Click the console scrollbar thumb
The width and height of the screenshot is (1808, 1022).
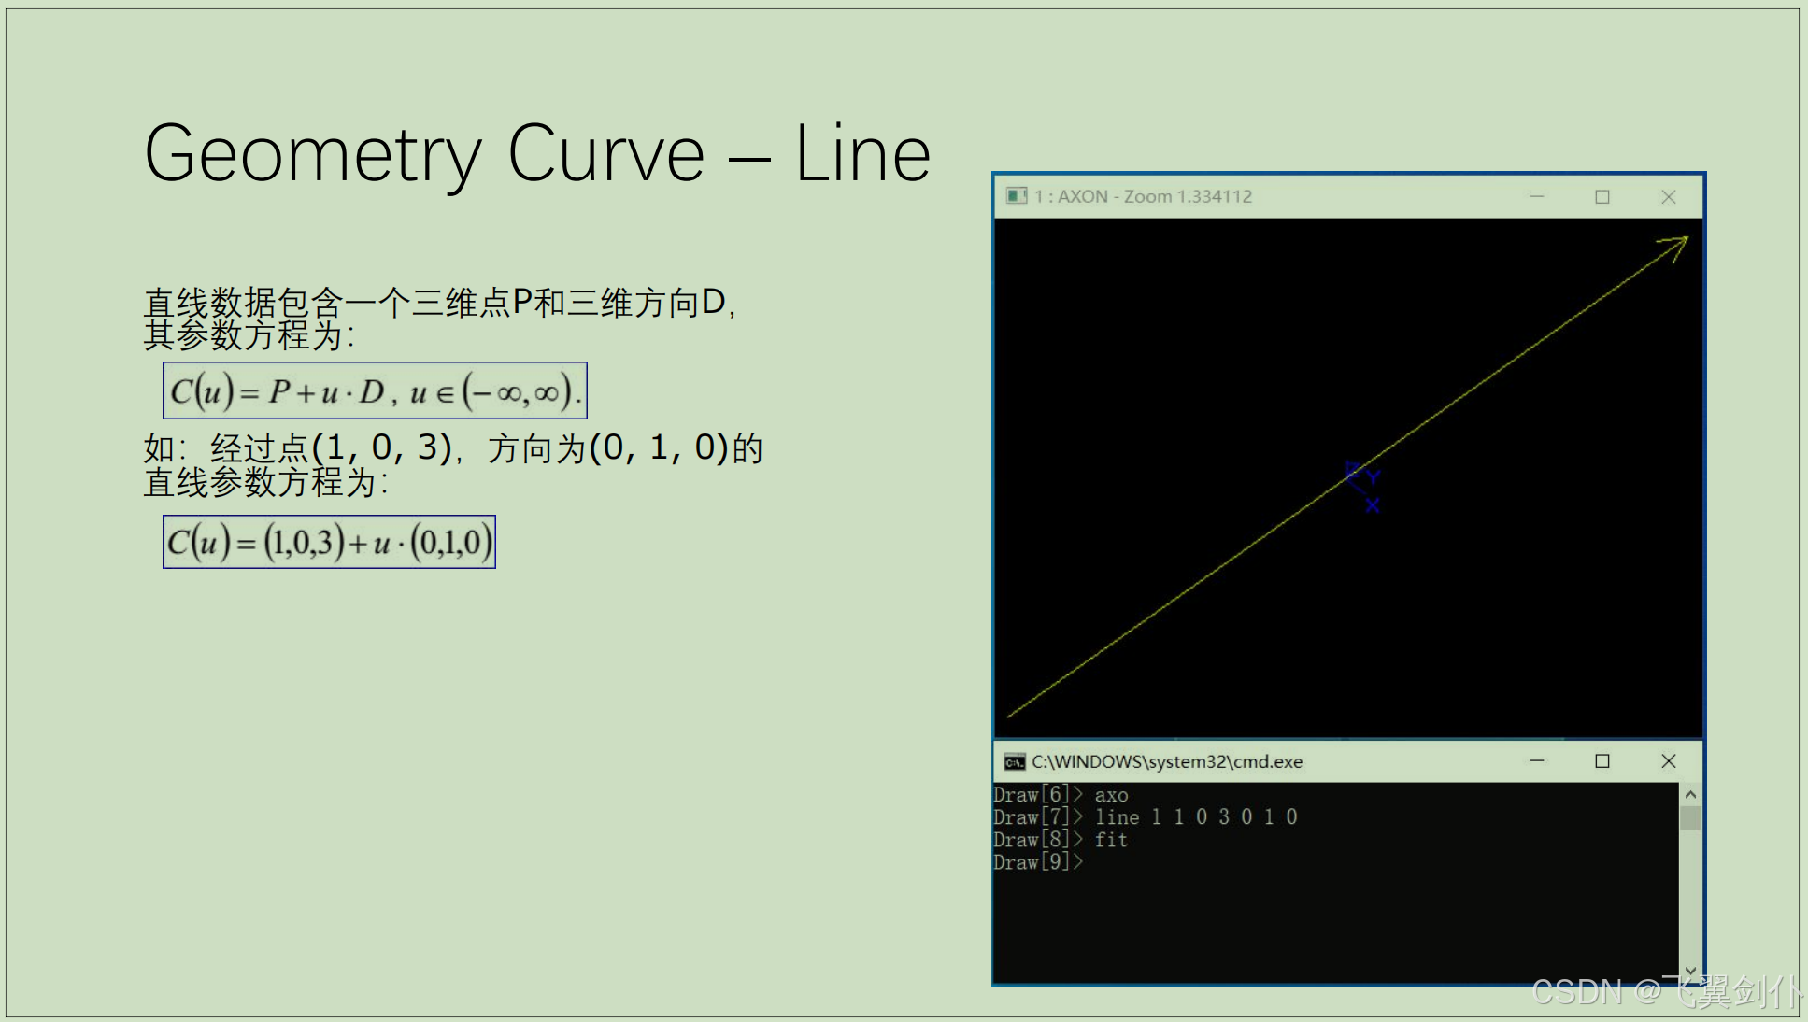[1690, 818]
